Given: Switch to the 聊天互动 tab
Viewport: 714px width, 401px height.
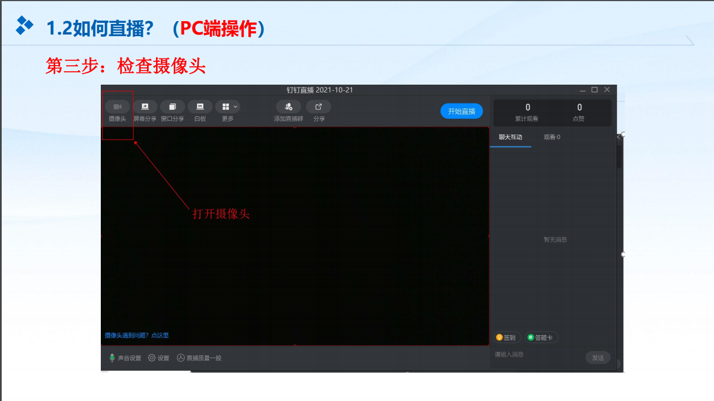Looking at the screenshot, I should point(510,137).
